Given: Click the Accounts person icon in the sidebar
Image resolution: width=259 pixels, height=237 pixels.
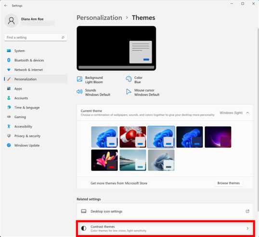Looking at the screenshot, I should (9, 98).
